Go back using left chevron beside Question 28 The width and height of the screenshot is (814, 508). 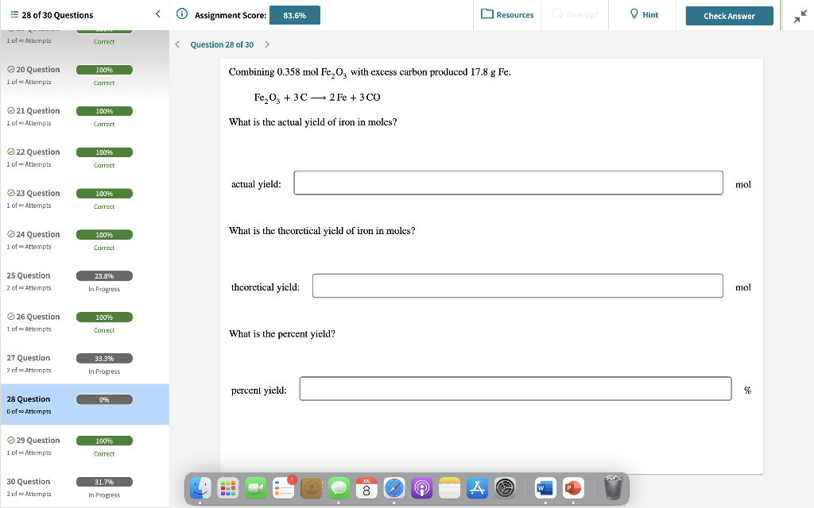(x=176, y=45)
